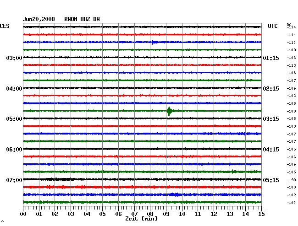Click the DC offset value -109
Image resolution: width=298 pixels, height=226 pixels.
pyautogui.click(x=291, y=50)
